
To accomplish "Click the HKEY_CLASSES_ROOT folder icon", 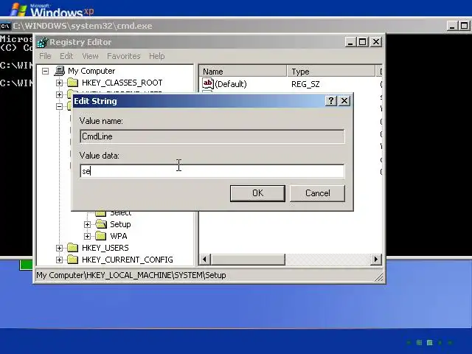I will point(72,83).
